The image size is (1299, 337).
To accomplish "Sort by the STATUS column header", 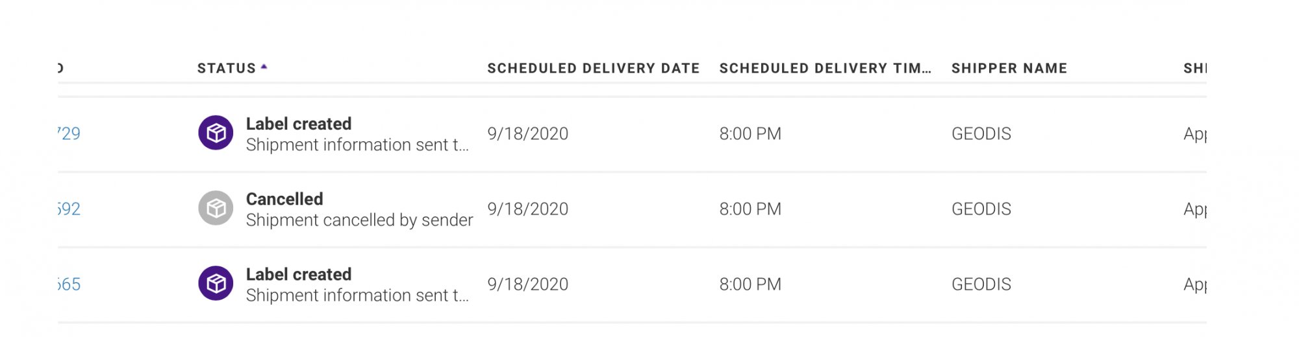I will click(227, 68).
